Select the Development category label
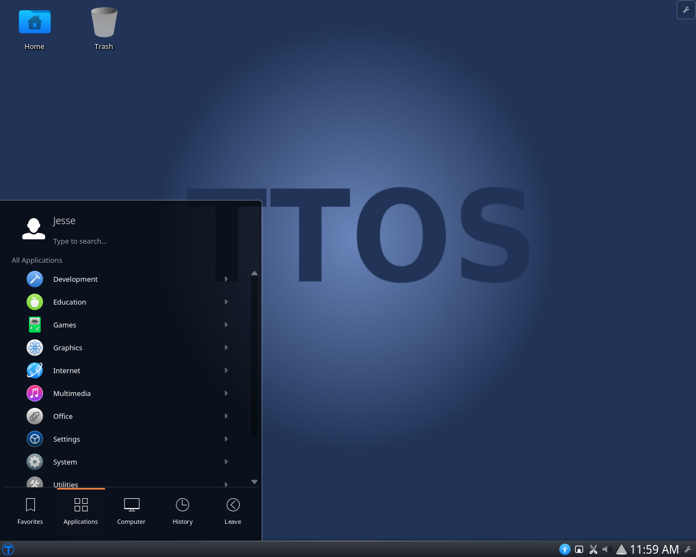696x557 pixels. 76,279
